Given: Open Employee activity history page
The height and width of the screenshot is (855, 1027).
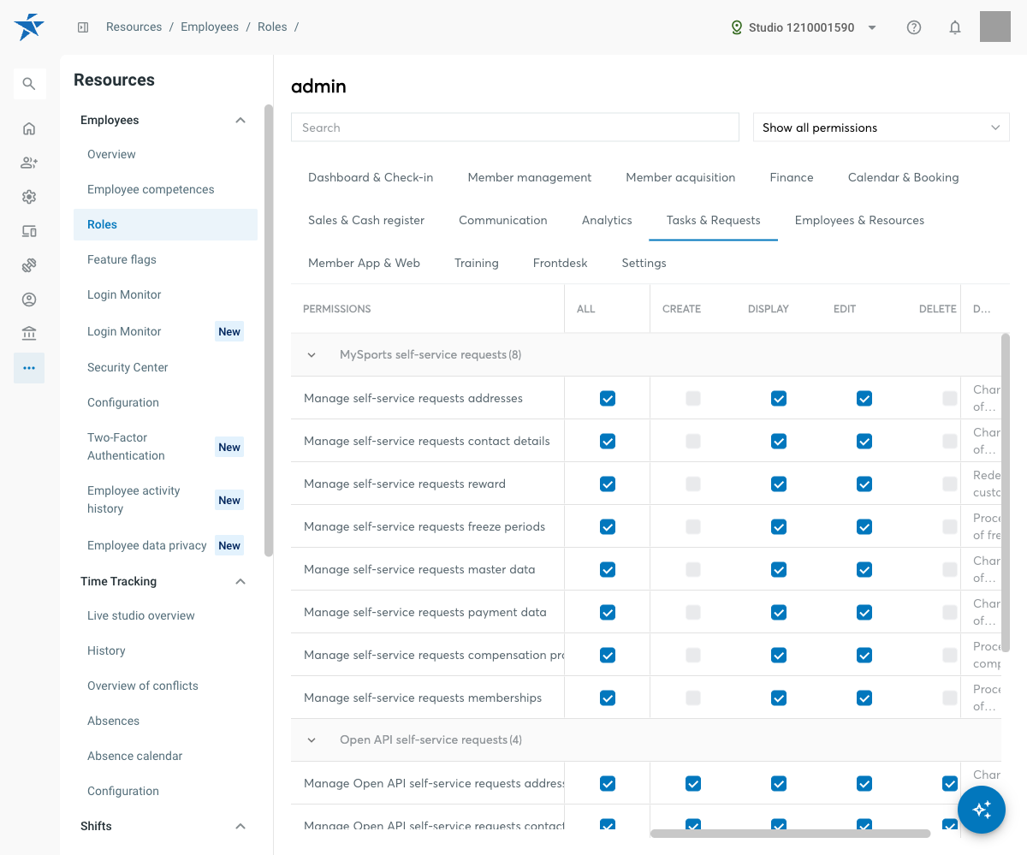Looking at the screenshot, I should (x=165, y=500).
